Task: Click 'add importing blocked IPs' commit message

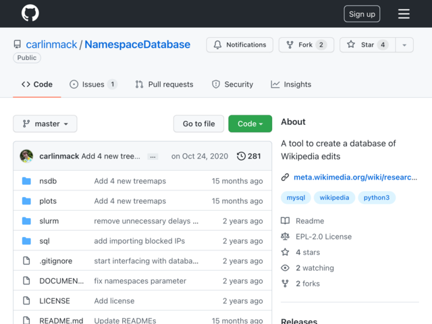Action: coord(140,241)
